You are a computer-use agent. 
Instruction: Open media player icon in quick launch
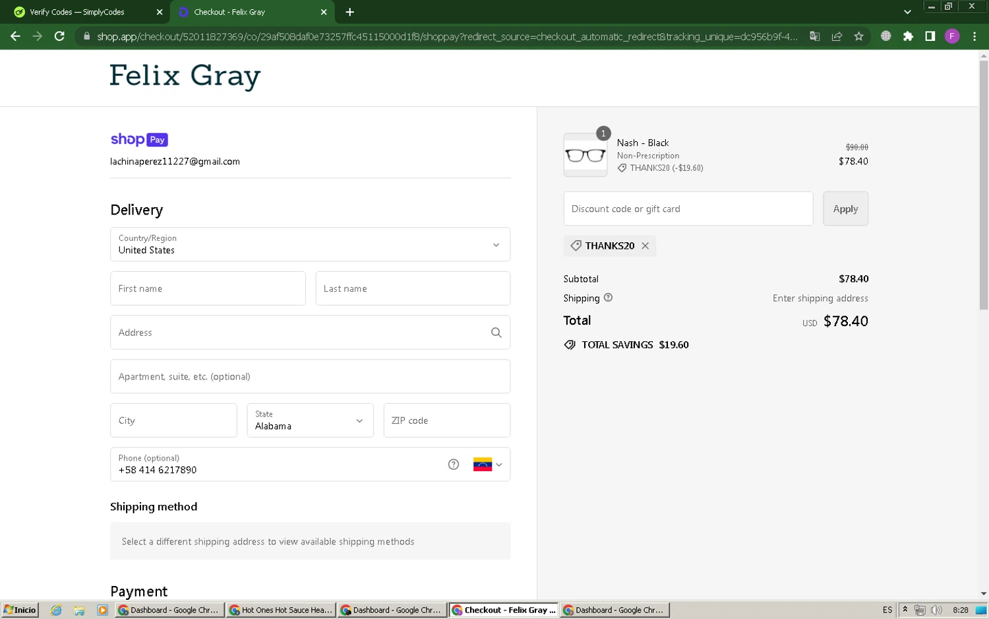coord(102,610)
